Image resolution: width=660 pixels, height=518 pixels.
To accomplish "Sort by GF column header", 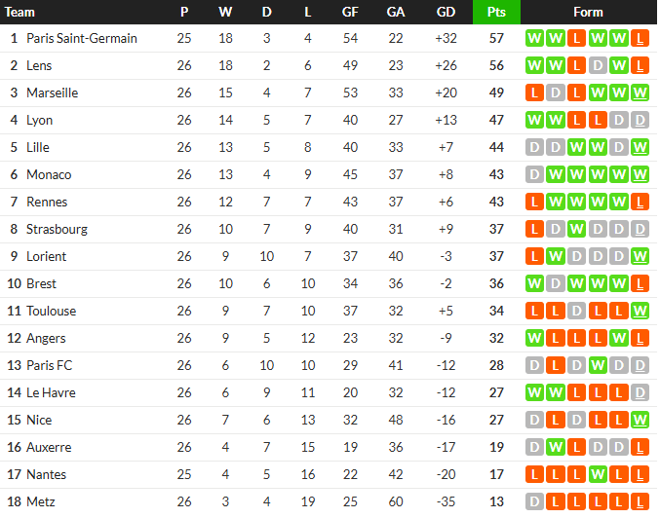I will coord(350,13).
